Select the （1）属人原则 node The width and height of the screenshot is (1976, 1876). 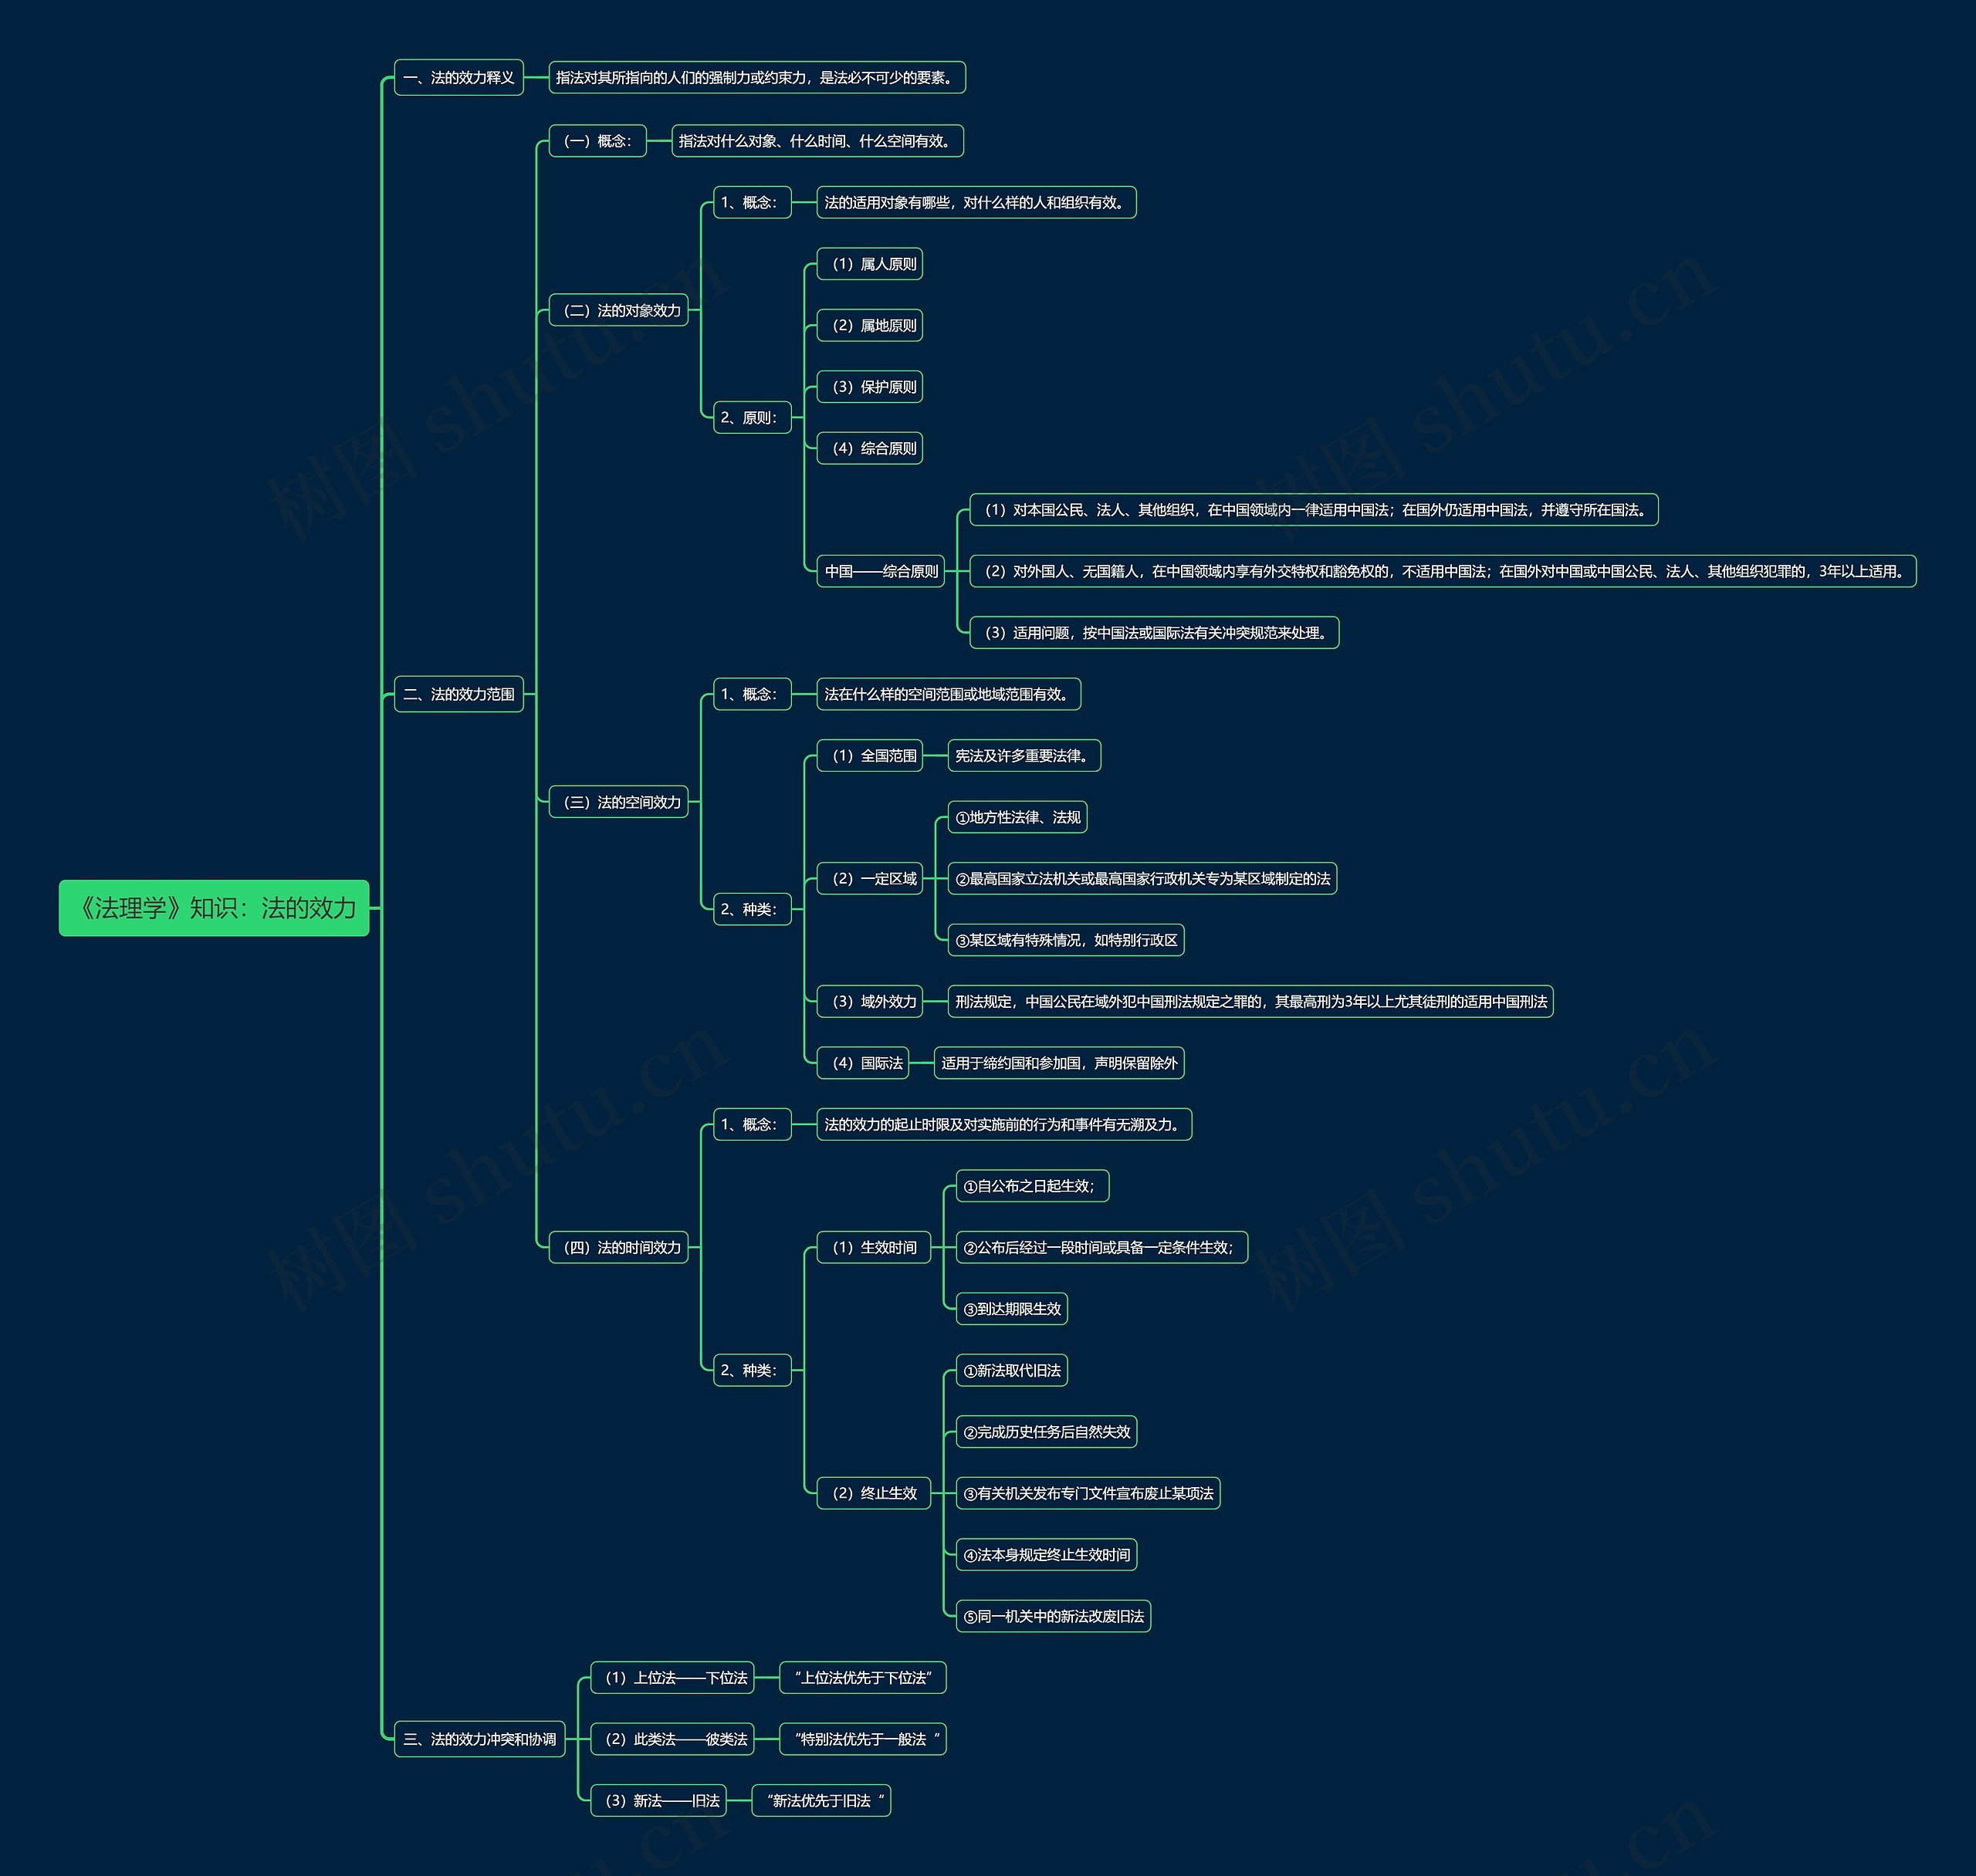point(869,264)
